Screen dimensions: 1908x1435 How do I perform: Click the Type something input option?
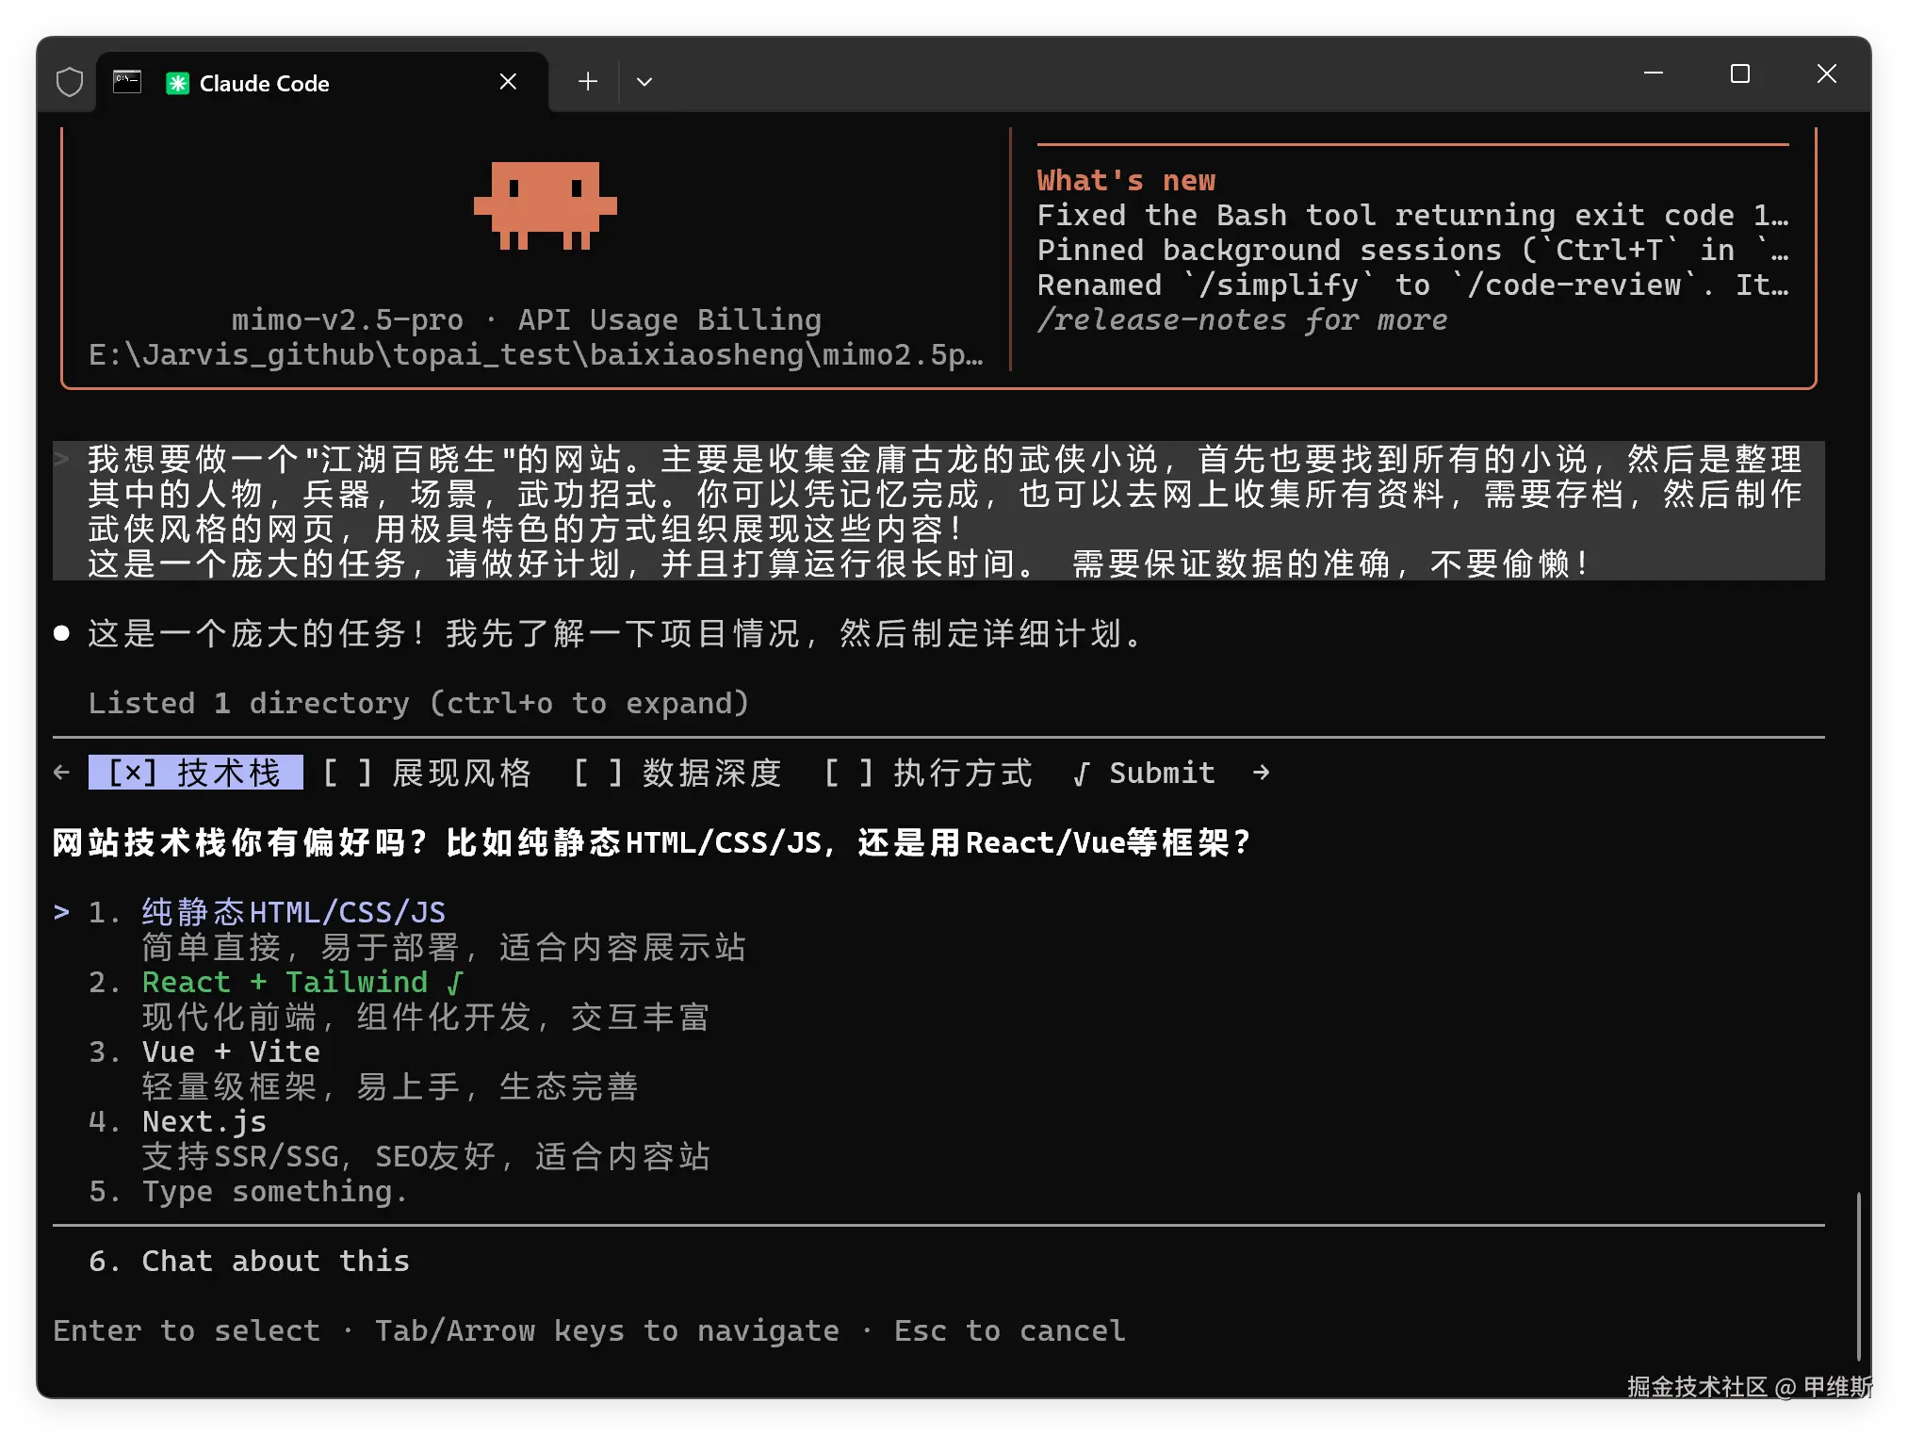pos(275,1191)
